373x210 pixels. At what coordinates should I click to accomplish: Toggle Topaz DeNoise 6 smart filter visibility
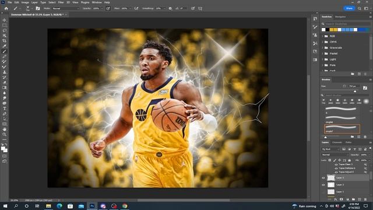336,169
